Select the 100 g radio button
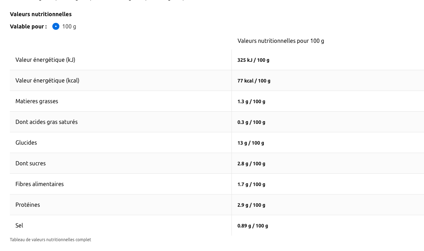424x251 pixels. coord(56,26)
